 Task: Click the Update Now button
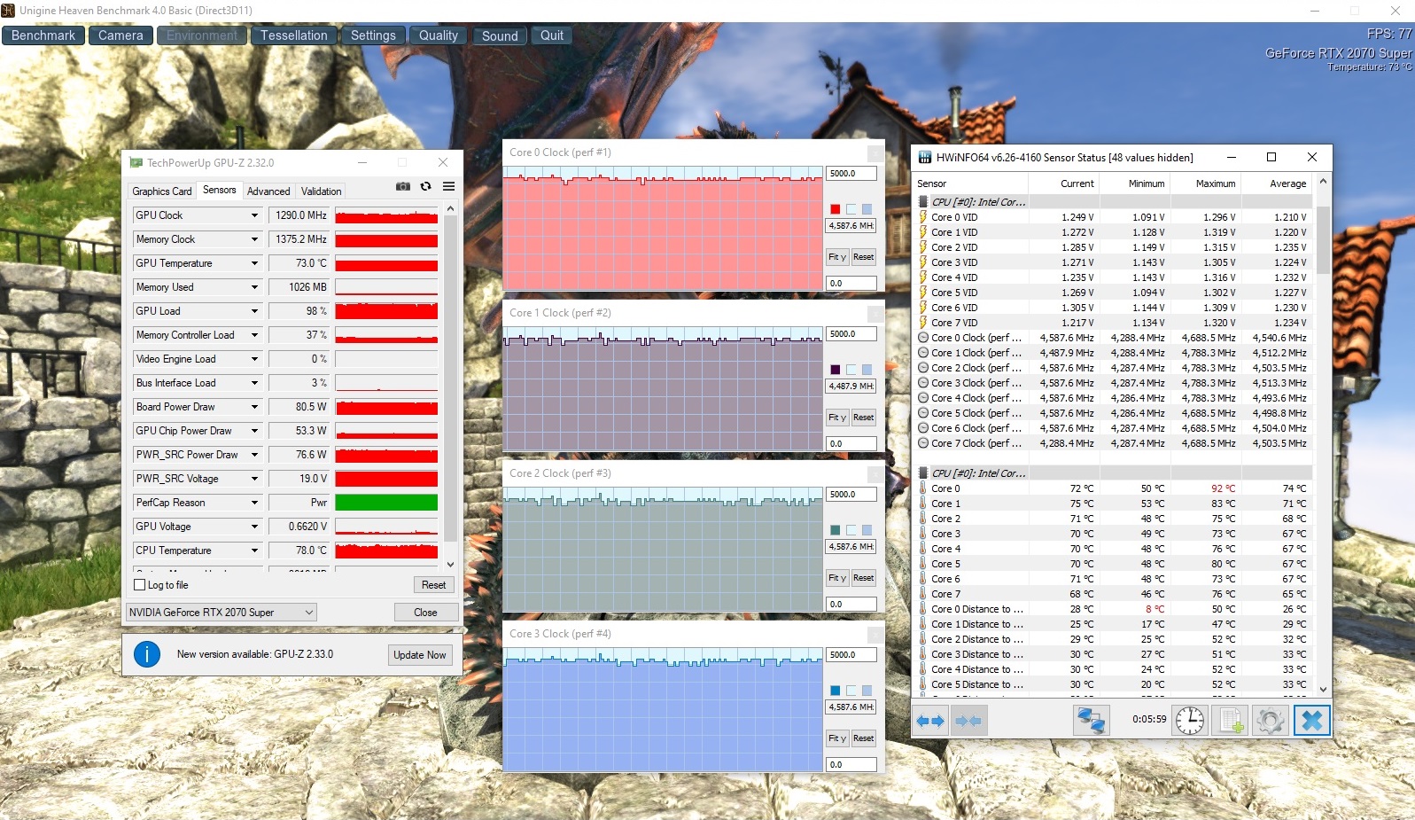click(420, 655)
